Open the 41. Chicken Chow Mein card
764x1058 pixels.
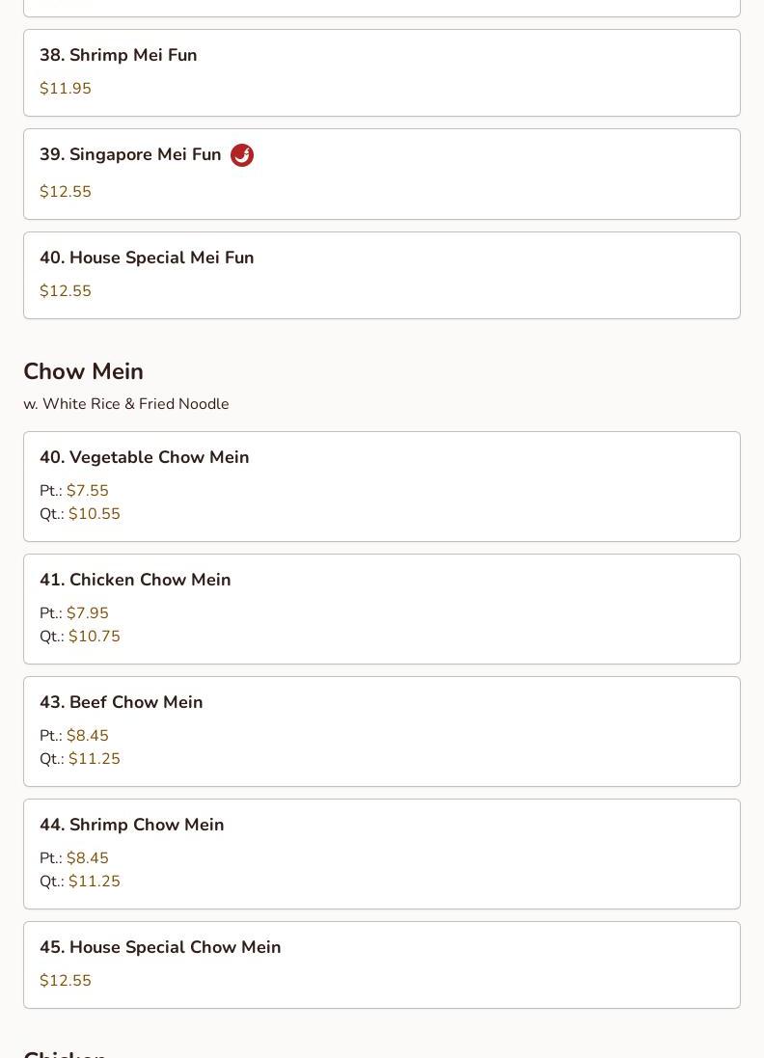click(x=135, y=581)
